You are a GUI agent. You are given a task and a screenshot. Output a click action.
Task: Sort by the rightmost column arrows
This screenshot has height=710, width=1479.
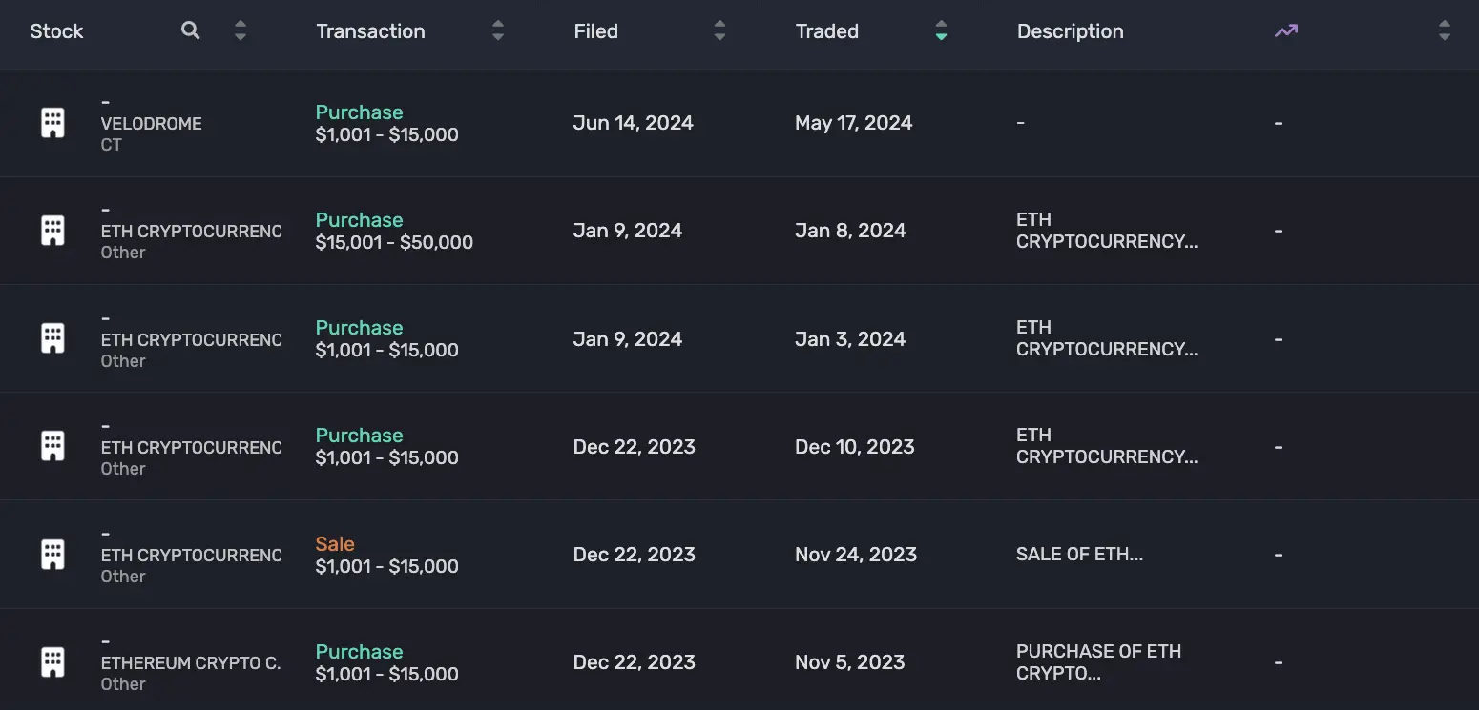click(1445, 30)
